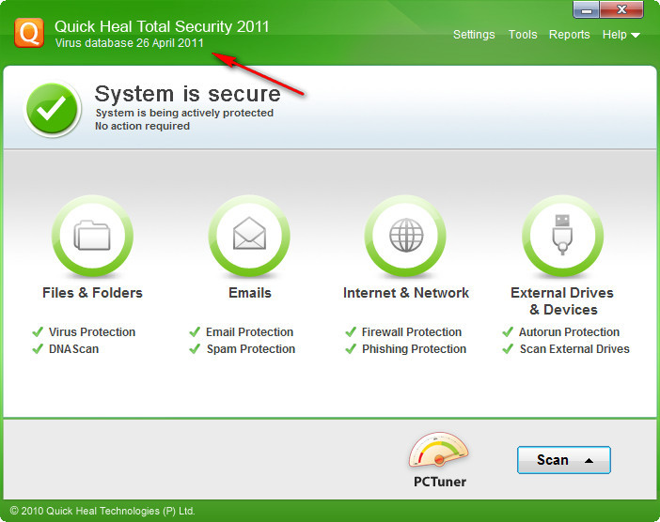Image resolution: width=660 pixels, height=522 pixels.
Task: Open the Reports menu
Action: click(x=569, y=35)
